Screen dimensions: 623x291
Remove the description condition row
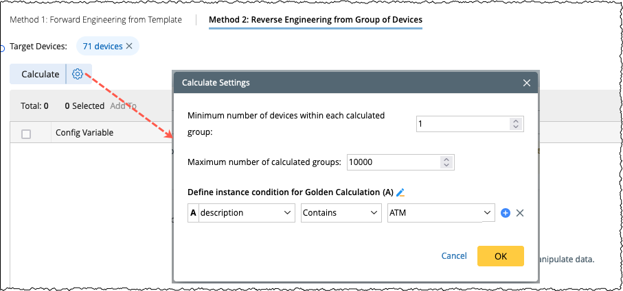(x=520, y=213)
